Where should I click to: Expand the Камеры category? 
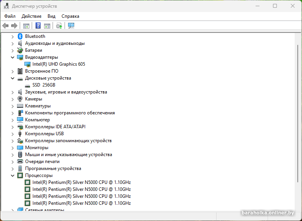tap(12, 99)
